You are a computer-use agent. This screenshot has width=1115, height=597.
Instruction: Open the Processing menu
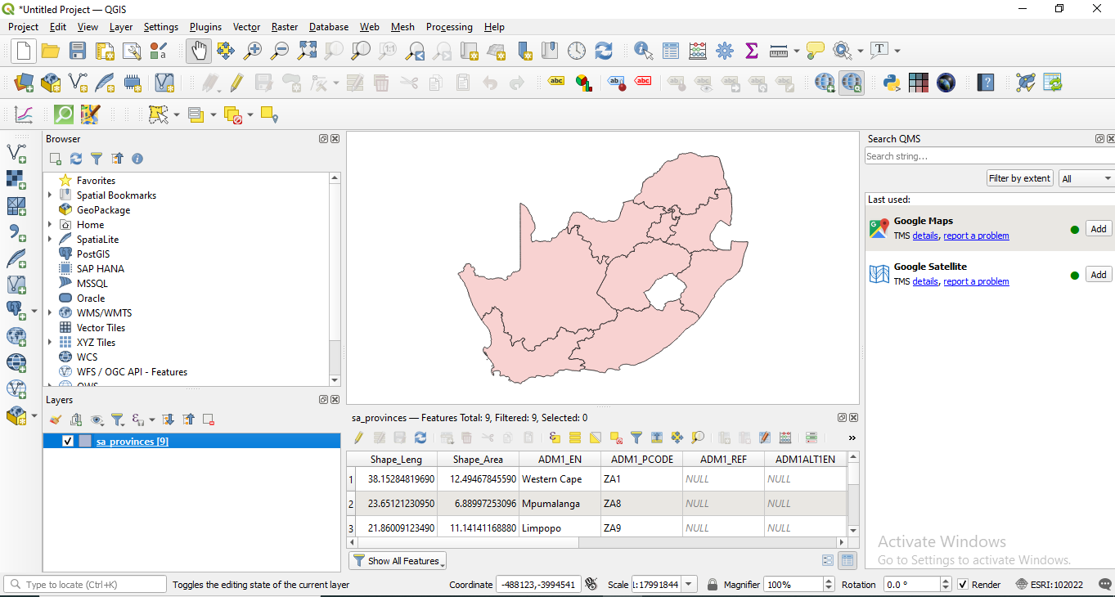(x=449, y=27)
